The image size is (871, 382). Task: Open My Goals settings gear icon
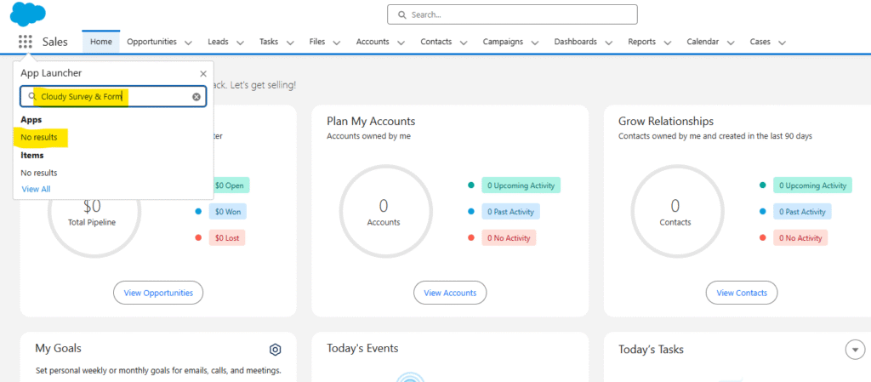[x=275, y=350]
